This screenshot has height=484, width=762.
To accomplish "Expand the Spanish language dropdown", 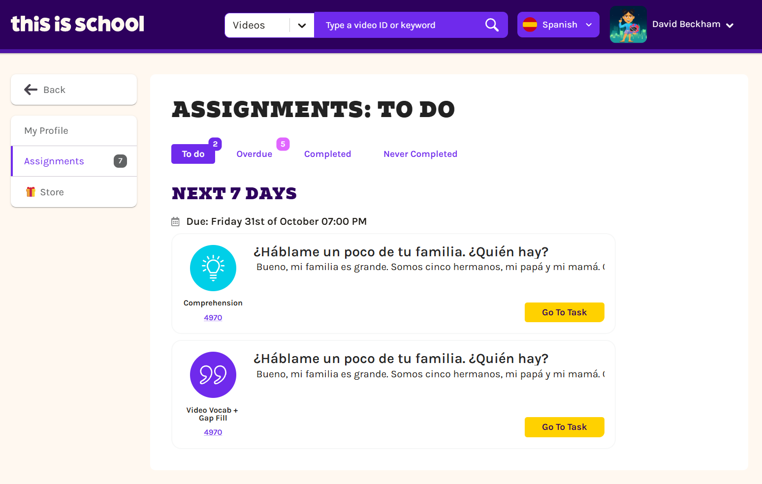I will [589, 25].
